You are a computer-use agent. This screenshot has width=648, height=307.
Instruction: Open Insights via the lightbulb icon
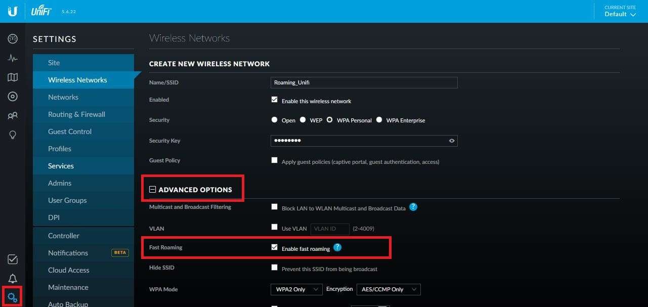pyautogui.click(x=12, y=135)
